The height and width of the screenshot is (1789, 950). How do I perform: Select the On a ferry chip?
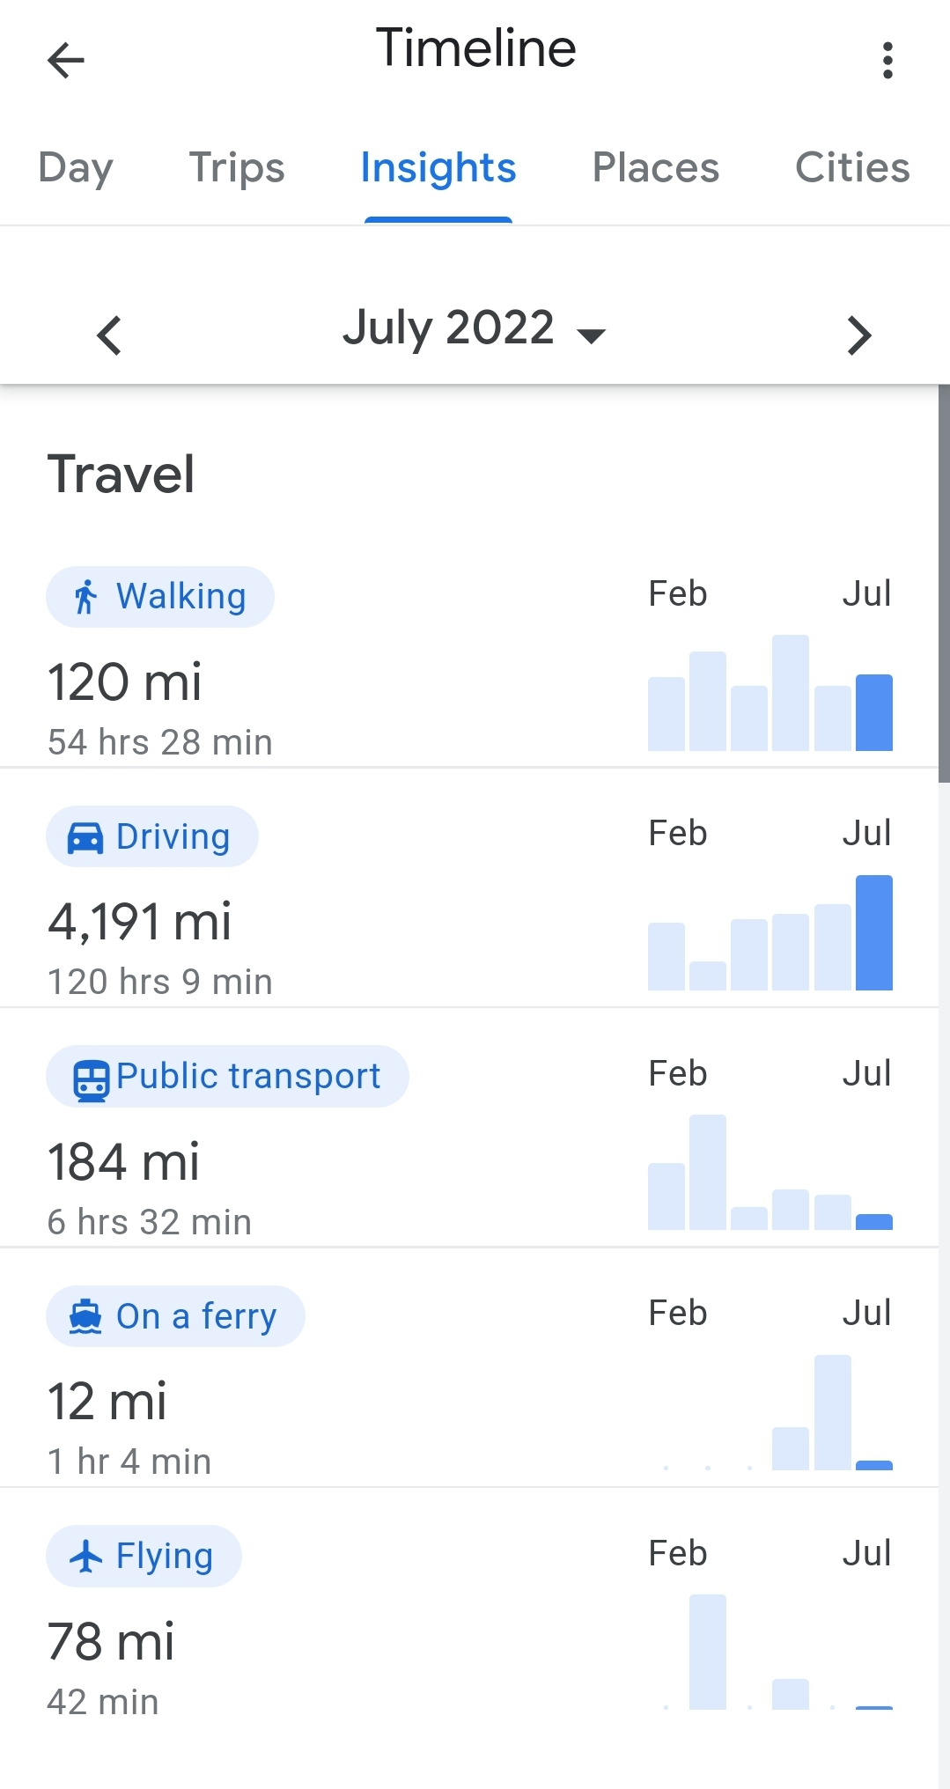[175, 1317]
